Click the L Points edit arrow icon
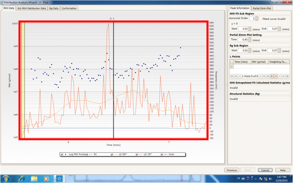Viewport: 293px width, 183px height. point(279,76)
